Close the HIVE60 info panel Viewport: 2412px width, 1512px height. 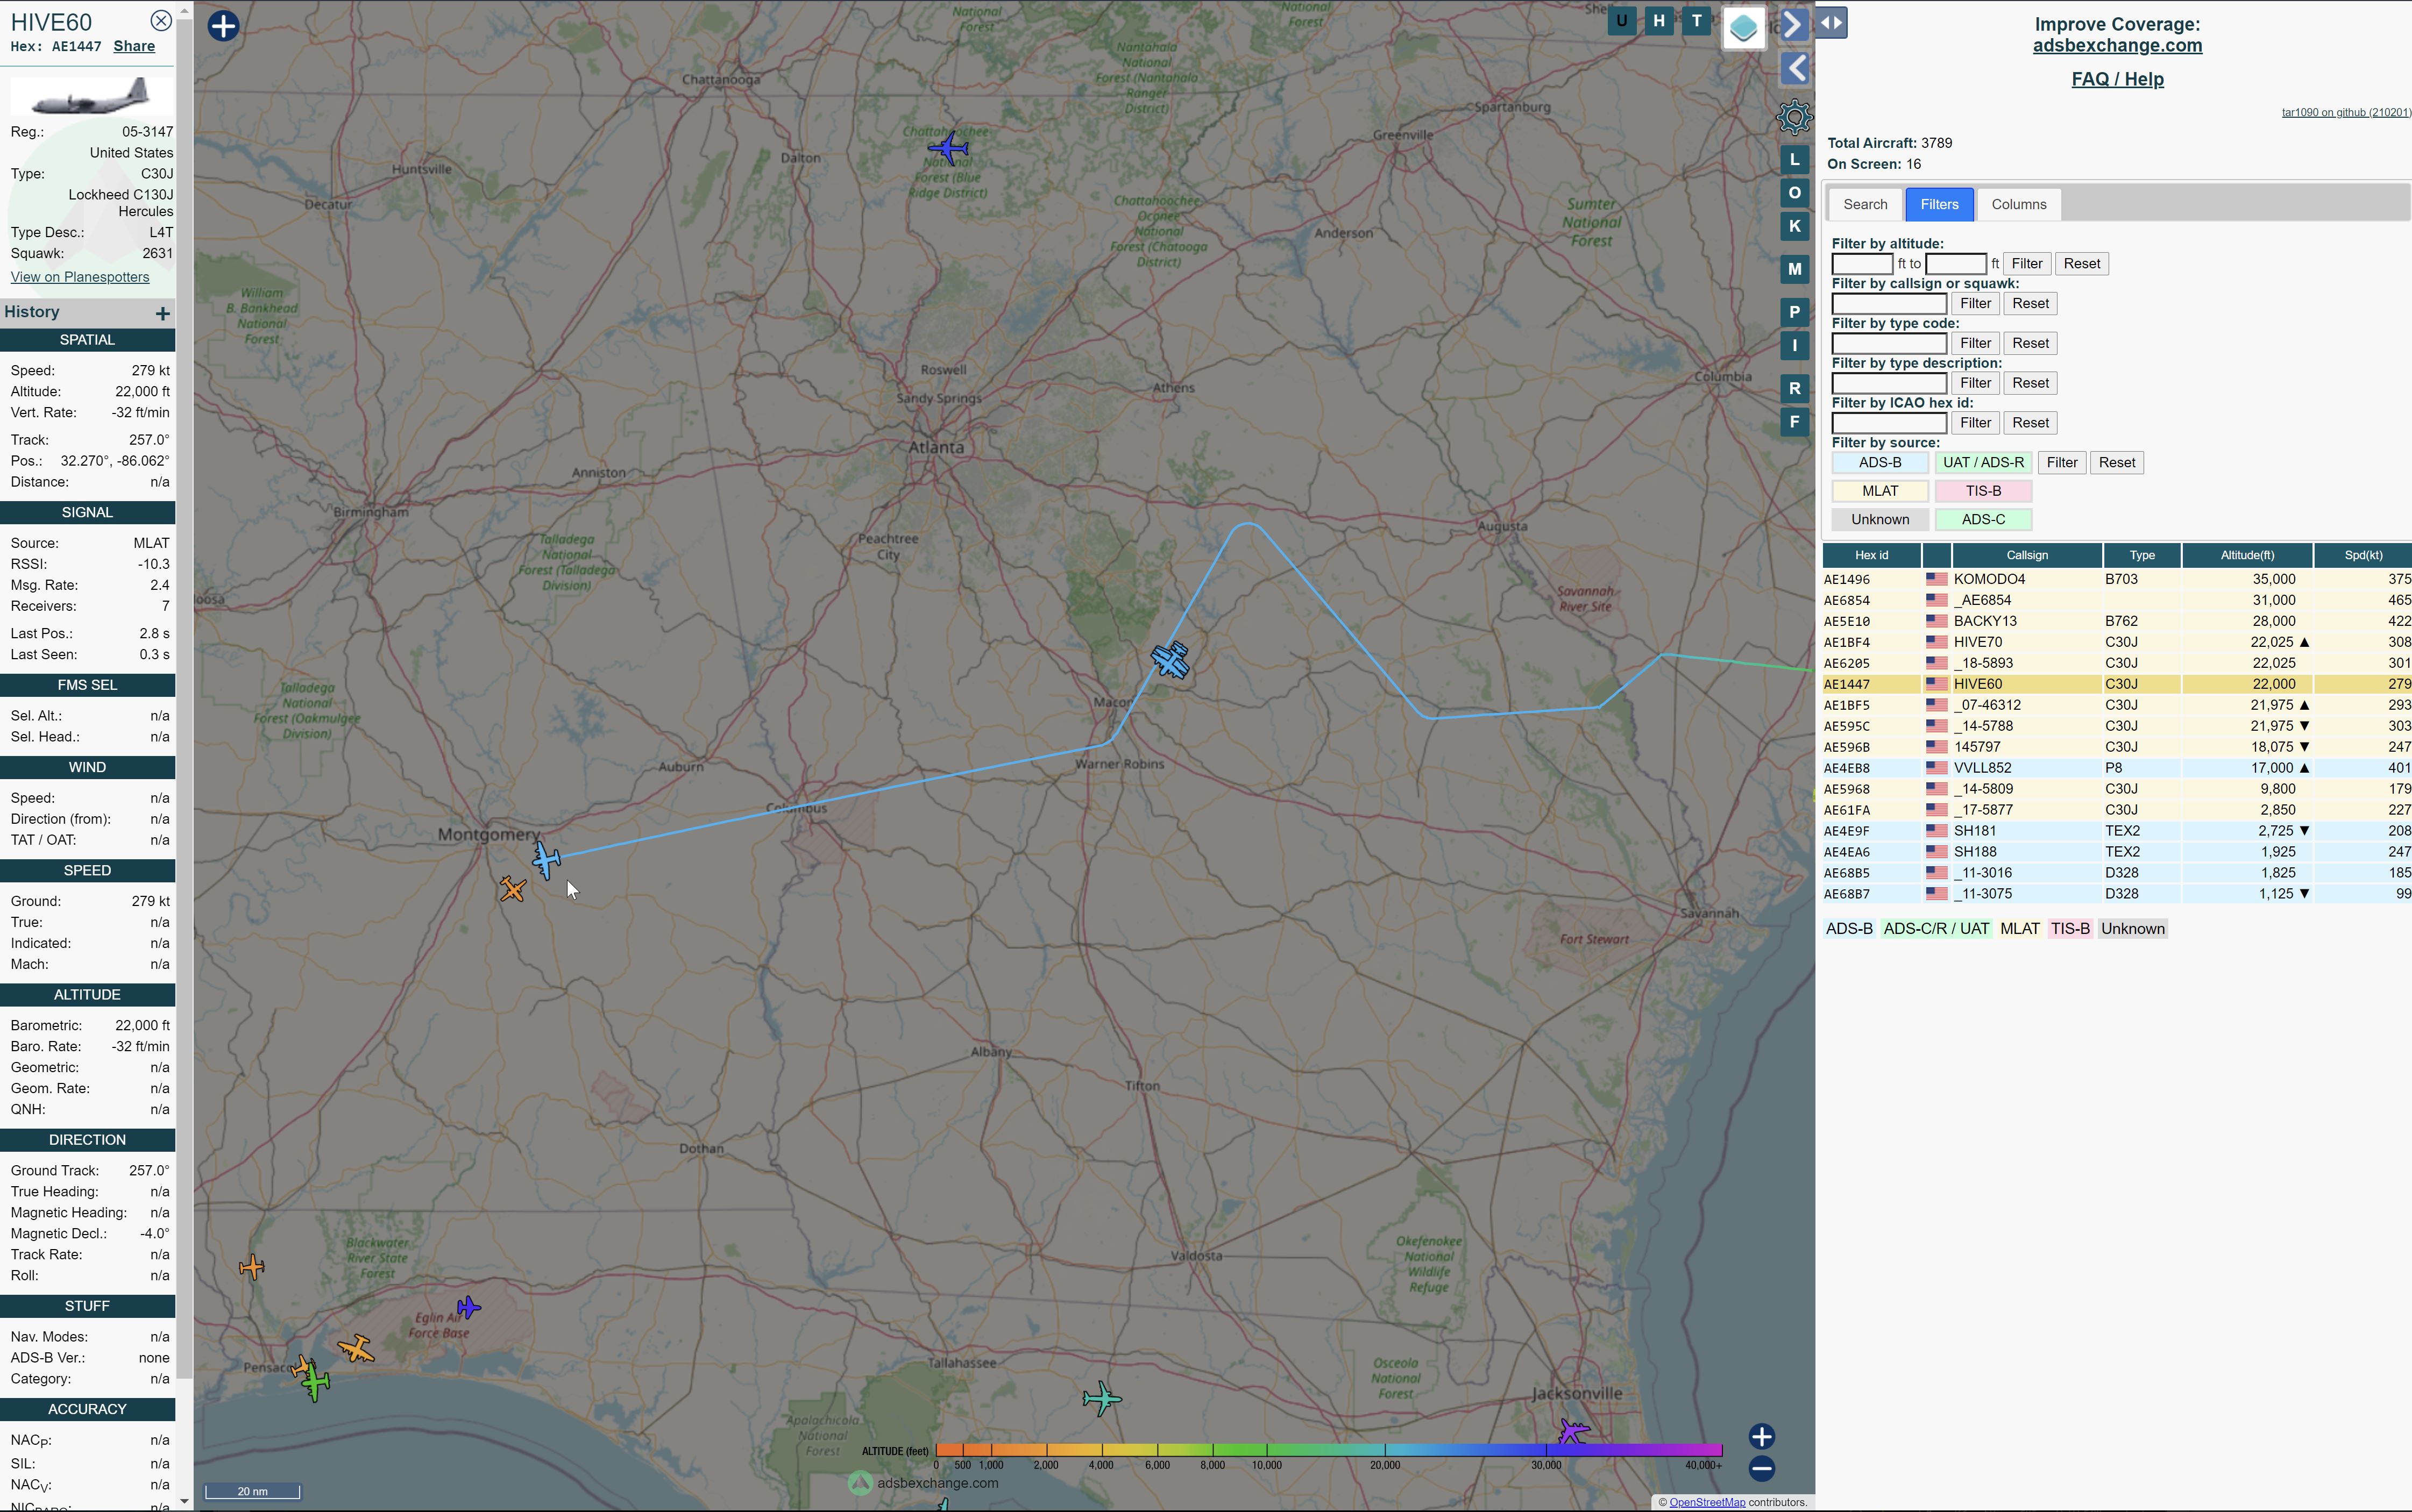[x=160, y=20]
